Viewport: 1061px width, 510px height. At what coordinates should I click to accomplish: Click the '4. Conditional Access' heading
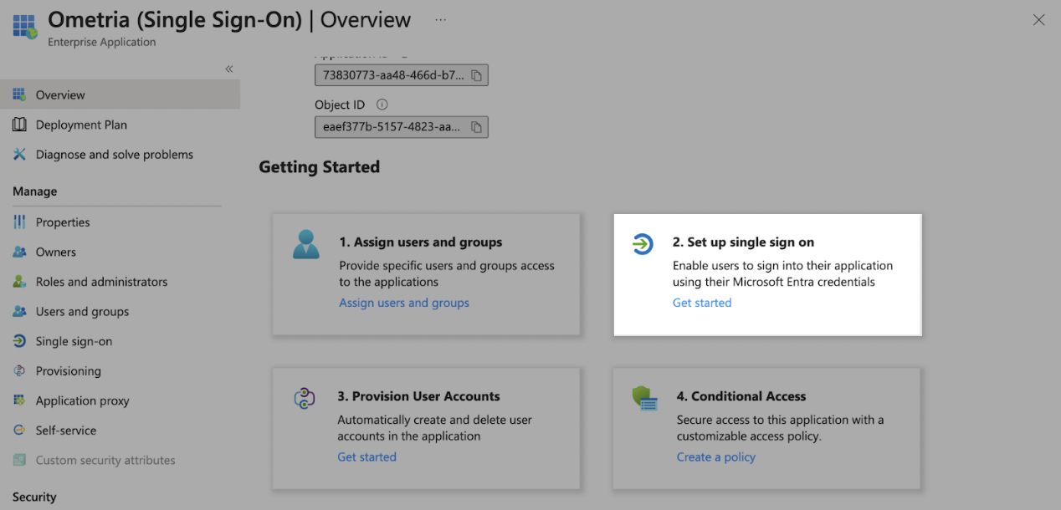741,396
